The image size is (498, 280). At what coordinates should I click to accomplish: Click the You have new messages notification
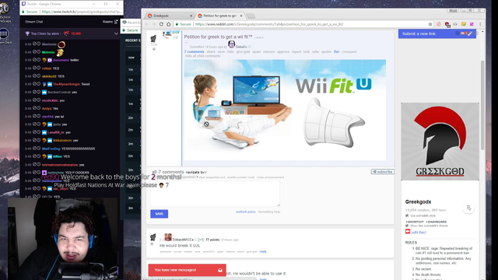pos(187,270)
